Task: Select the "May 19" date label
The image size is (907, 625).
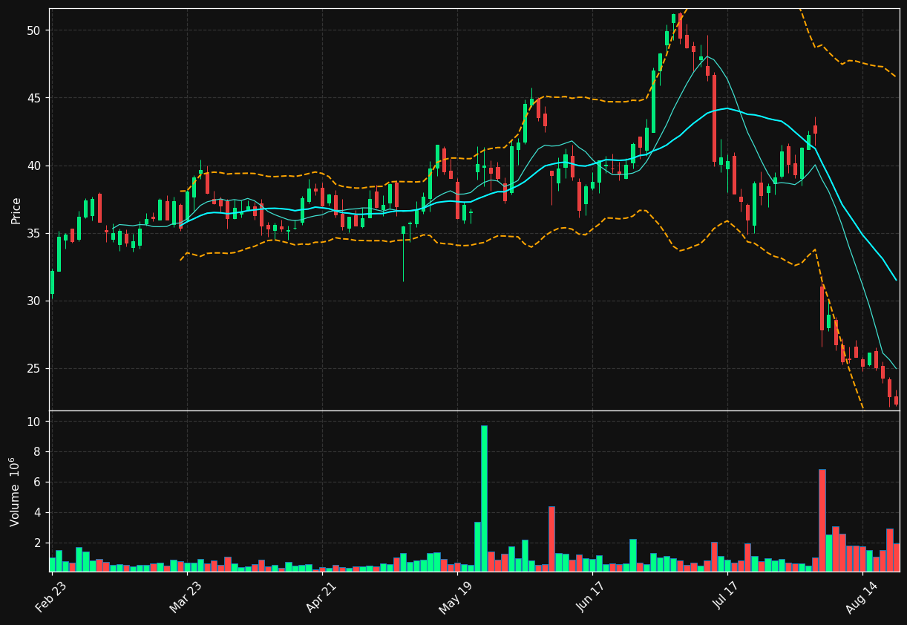Action: (454, 598)
